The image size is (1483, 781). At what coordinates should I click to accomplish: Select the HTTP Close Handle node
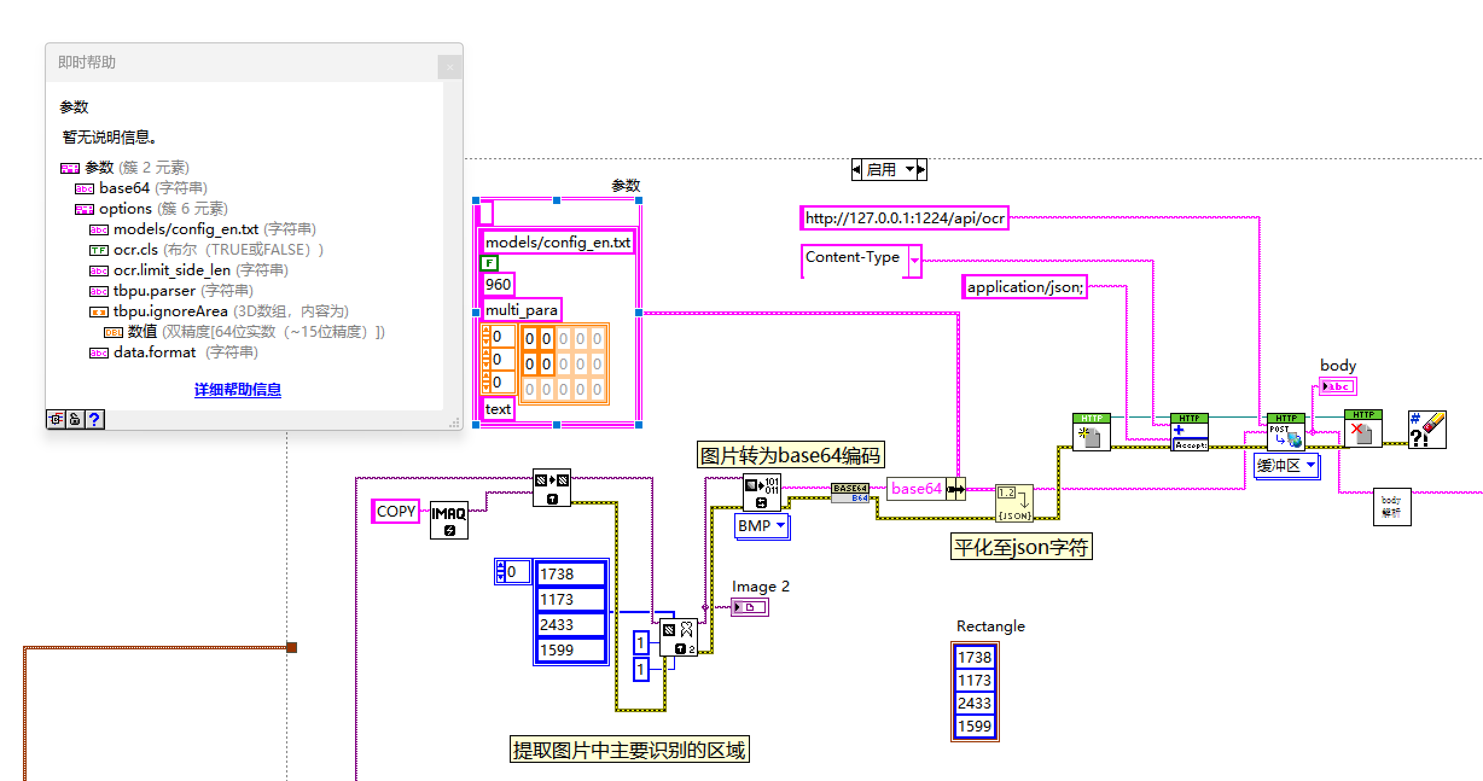click(1363, 429)
